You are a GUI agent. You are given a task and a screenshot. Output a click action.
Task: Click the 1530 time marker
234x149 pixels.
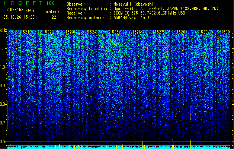click(225, 32)
